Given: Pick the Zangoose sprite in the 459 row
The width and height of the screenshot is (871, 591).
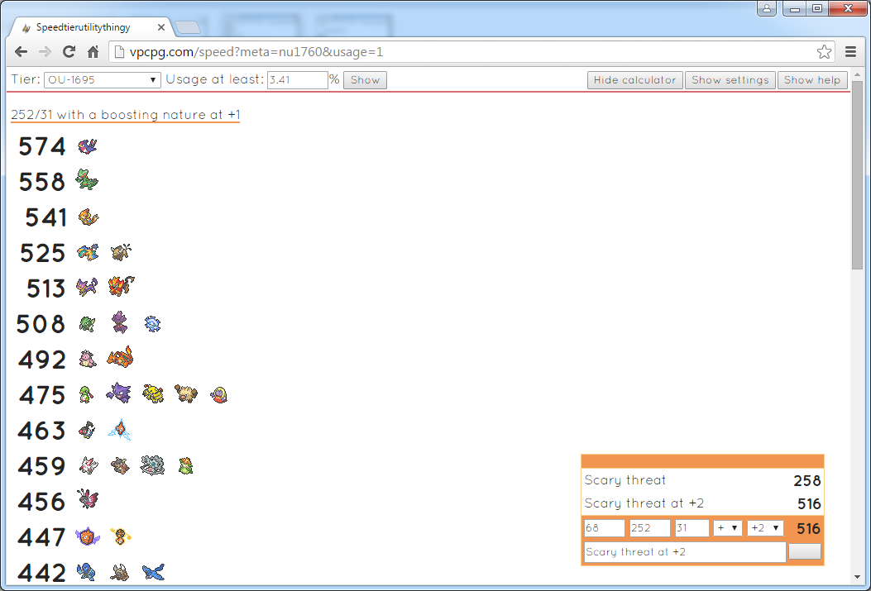Looking at the screenshot, I should (x=89, y=465).
